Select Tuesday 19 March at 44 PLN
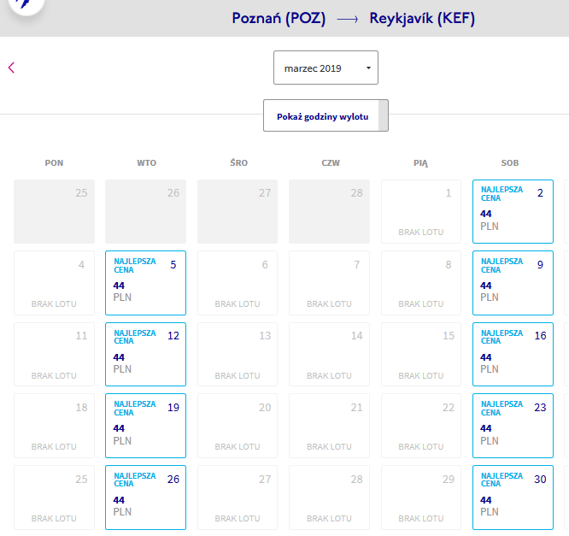This screenshot has width=569, height=536. [x=145, y=426]
